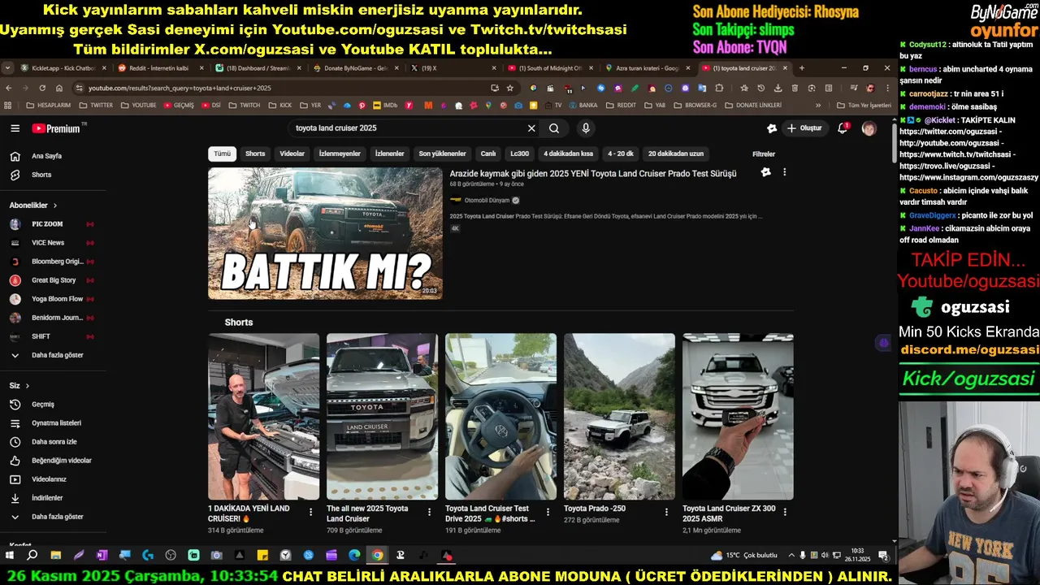Open the BATTIK MI? video thumbnail

[x=325, y=233]
